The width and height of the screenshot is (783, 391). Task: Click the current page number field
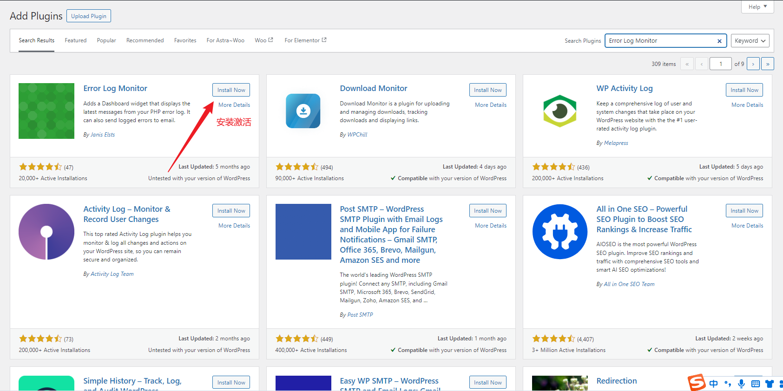[721, 64]
